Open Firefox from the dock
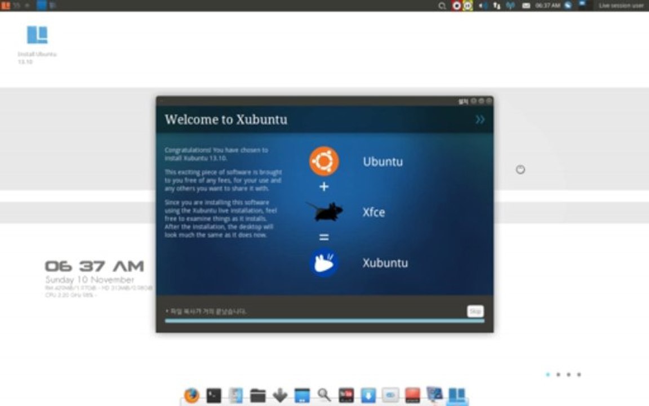The image size is (649, 406). tap(191, 395)
